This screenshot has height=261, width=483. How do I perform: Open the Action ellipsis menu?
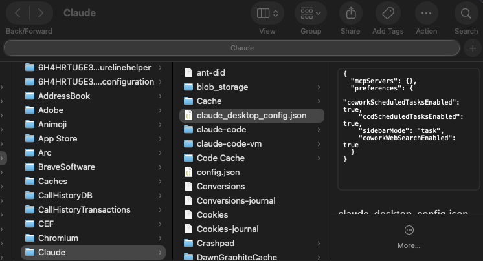(426, 13)
